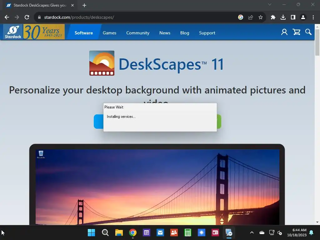Open Chrome downloads icon
Screen dimensions: 320x240
coord(283,17)
